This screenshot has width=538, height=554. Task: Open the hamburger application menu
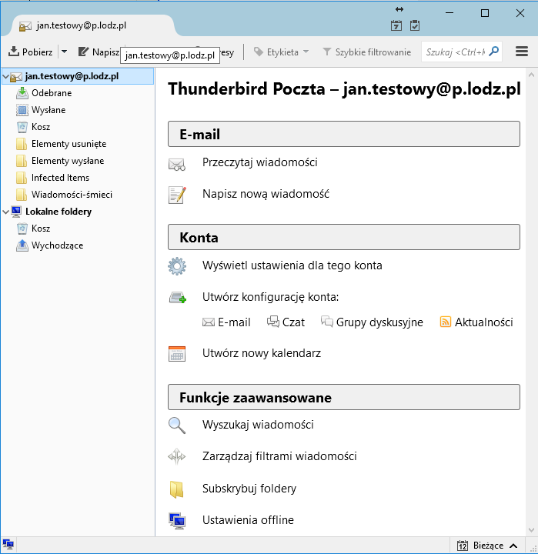(521, 52)
